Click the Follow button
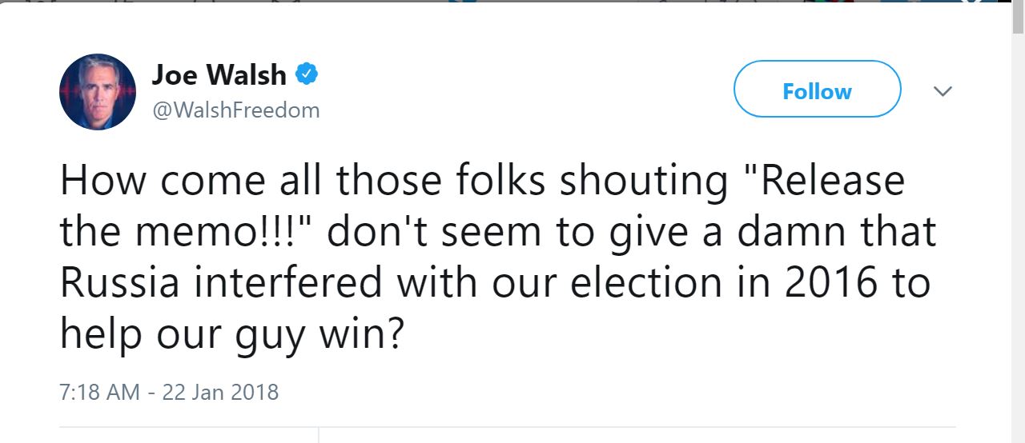The width and height of the screenshot is (1025, 443). pos(817,91)
